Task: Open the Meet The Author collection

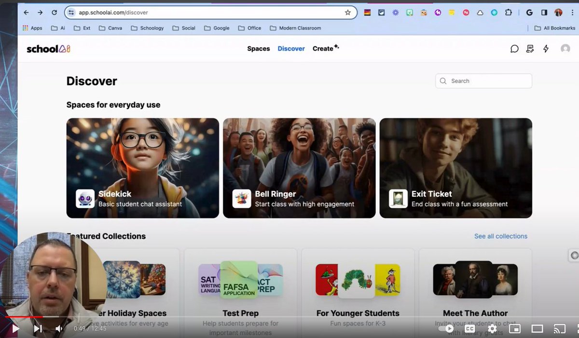Action: tap(475, 293)
